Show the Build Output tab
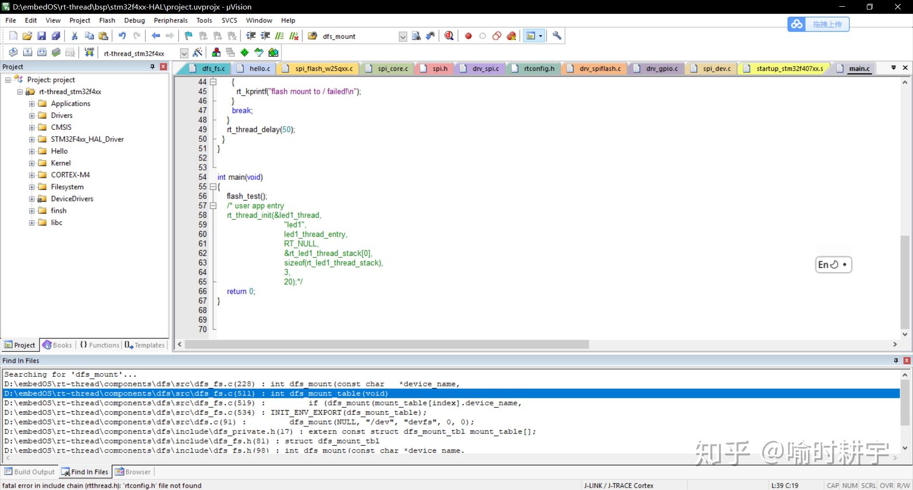The height and width of the screenshot is (490, 913). [x=29, y=472]
